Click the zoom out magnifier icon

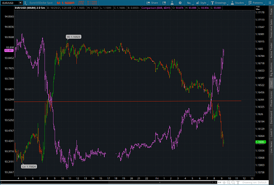(233, 182)
